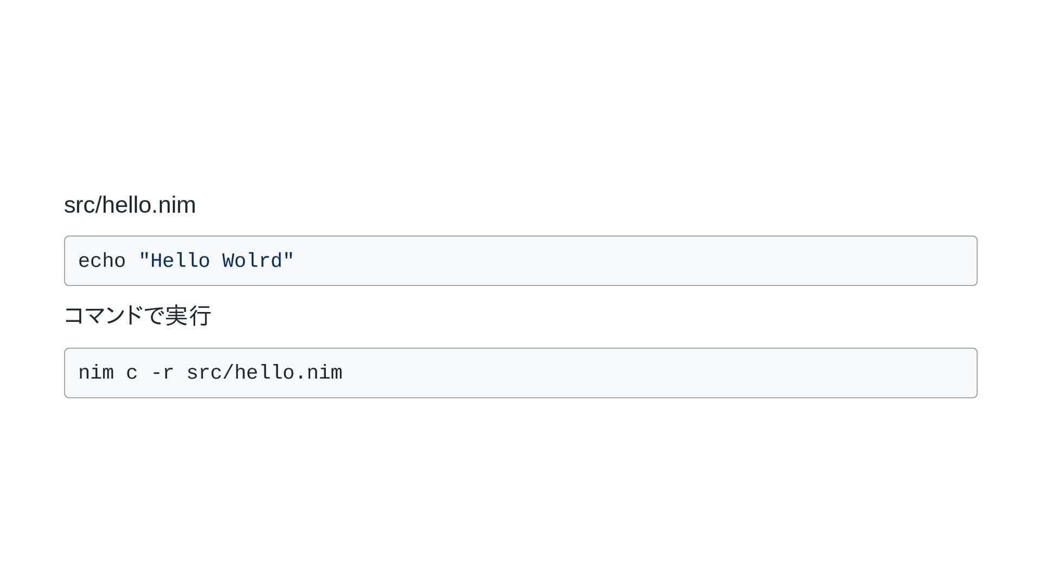Click the -r flag in the command
Image resolution: width=1041 pixels, height=585 pixels.
162,373
